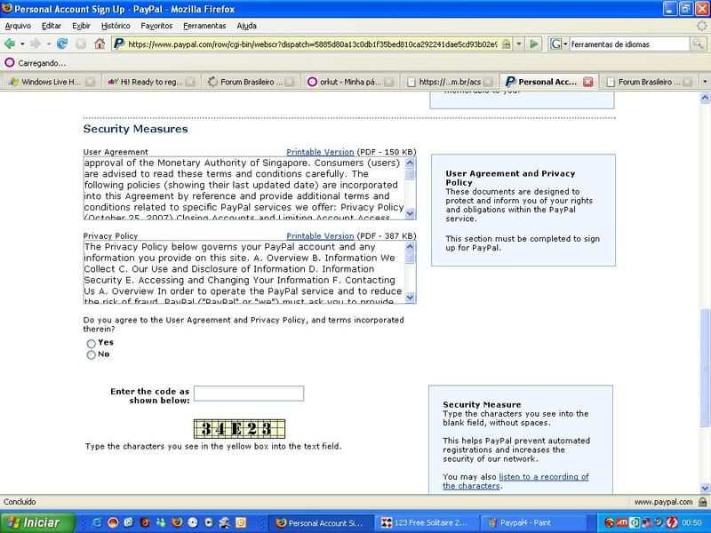The width and height of the screenshot is (711, 533).
Task: Select the No radio button
Action: (92, 354)
